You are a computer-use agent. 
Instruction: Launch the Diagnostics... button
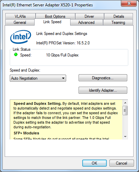click(103, 78)
